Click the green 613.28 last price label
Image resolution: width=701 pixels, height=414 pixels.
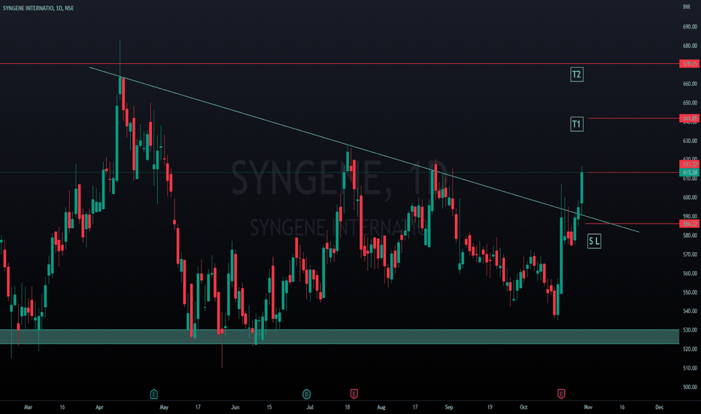tap(689, 172)
